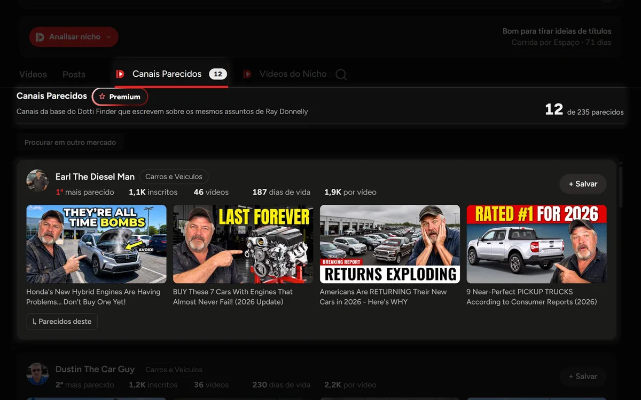Open the THEY'RE ALL TIME BOMBS thumbnail
The width and height of the screenshot is (641, 400).
(96, 244)
